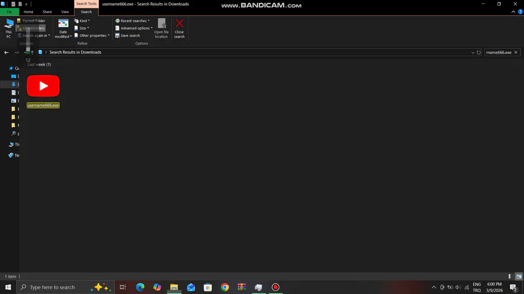
Task: Open Windows Start menu
Action: [x=8, y=287]
